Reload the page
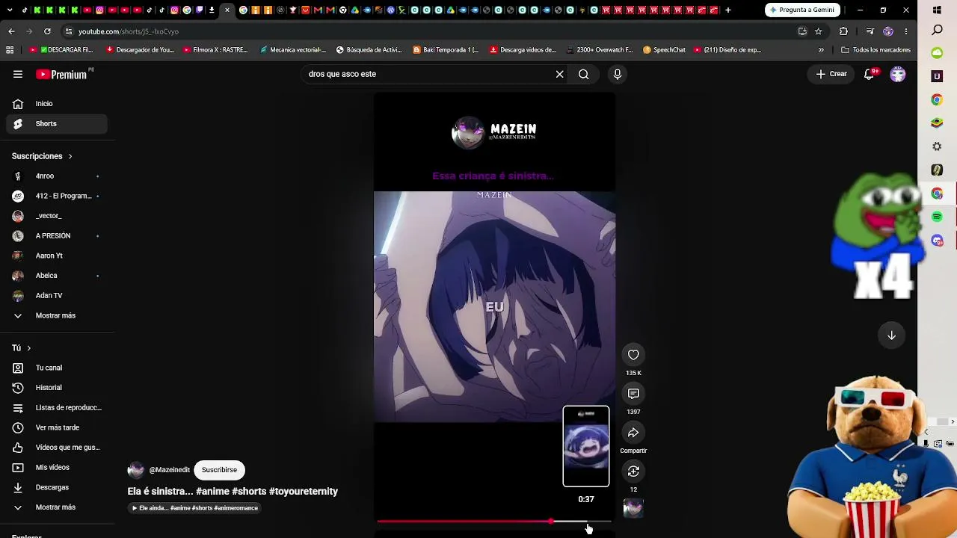The image size is (957, 538). coord(47,31)
